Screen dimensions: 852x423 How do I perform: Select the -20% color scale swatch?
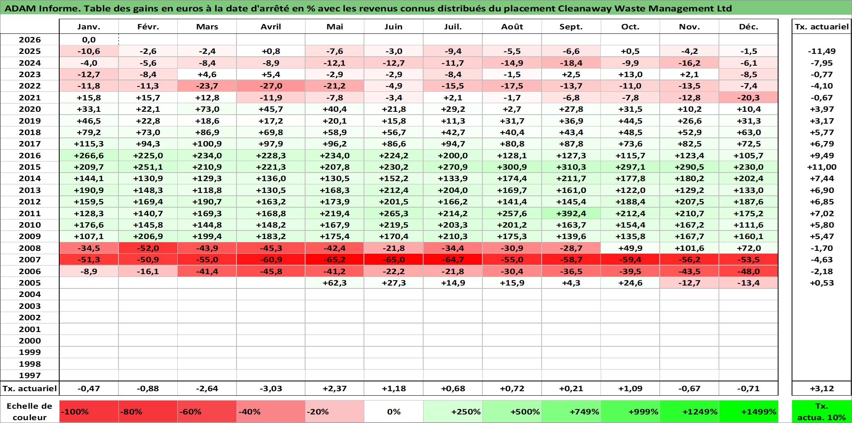pyautogui.click(x=335, y=412)
